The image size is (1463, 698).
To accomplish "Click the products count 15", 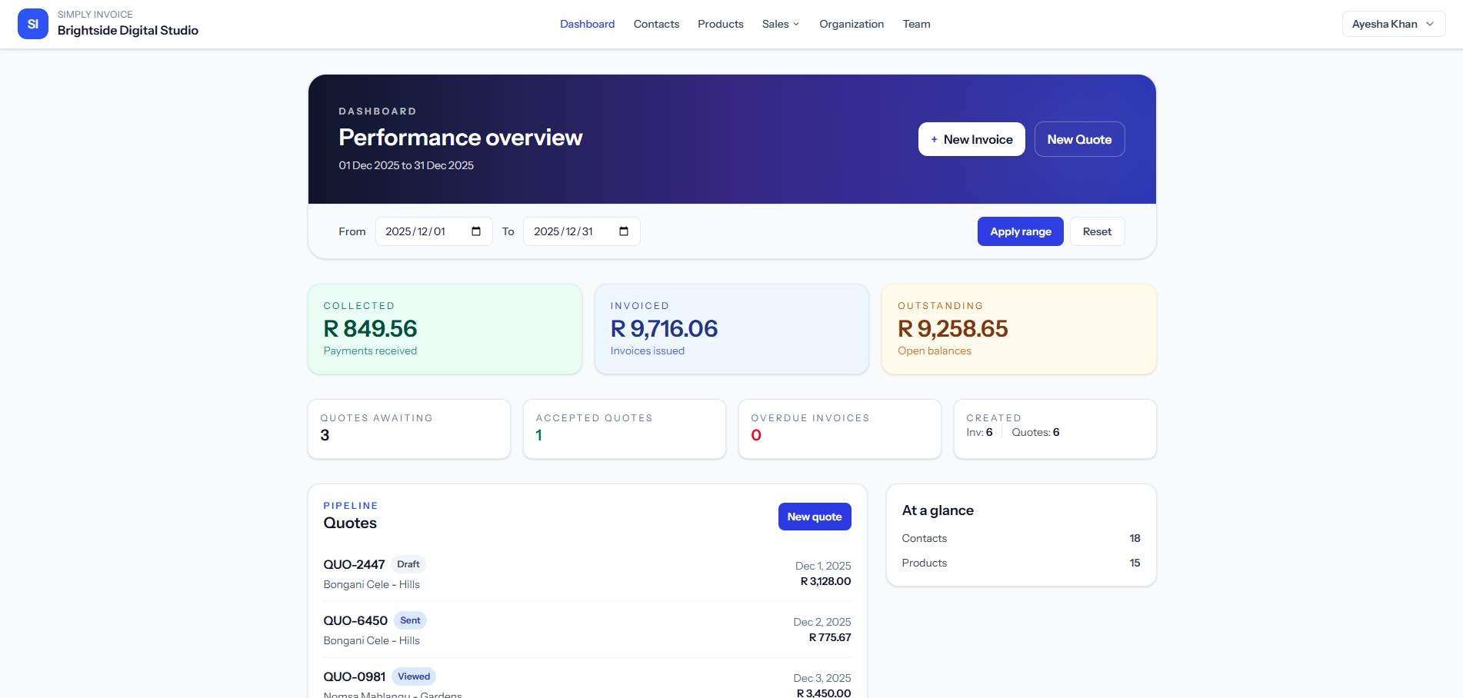I will point(1135,563).
